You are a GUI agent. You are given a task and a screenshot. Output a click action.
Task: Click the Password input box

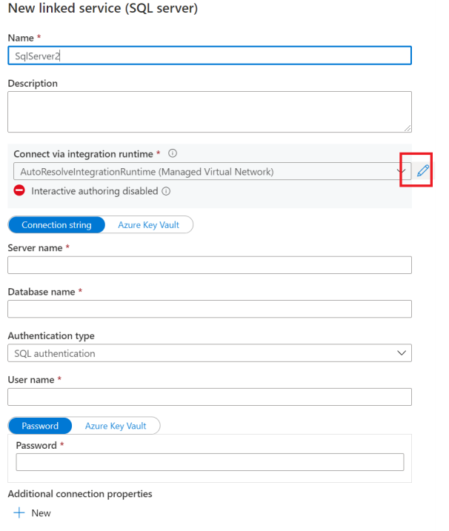pyautogui.click(x=210, y=462)
